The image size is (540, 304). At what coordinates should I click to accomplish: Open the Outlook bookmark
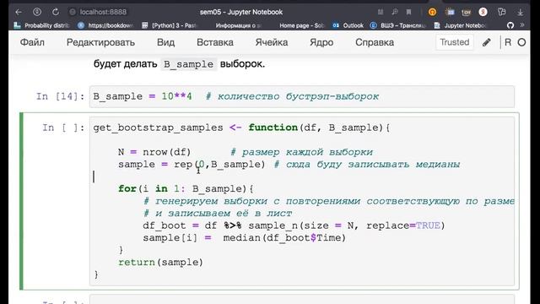tap(348, 25)
